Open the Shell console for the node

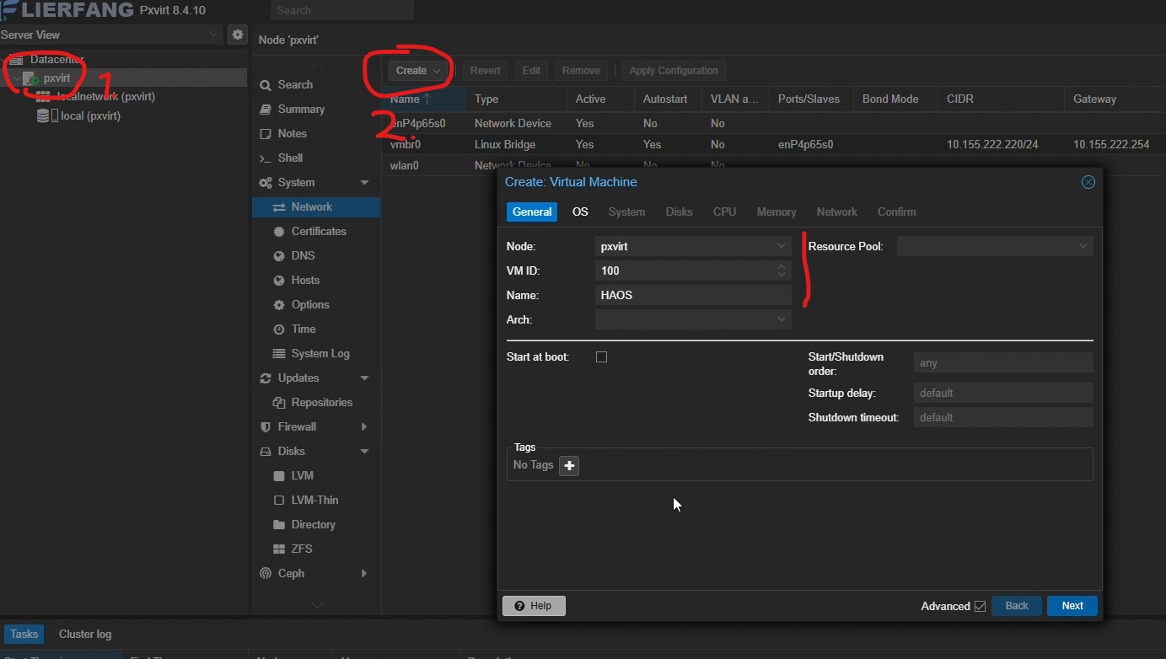[290, 158]
